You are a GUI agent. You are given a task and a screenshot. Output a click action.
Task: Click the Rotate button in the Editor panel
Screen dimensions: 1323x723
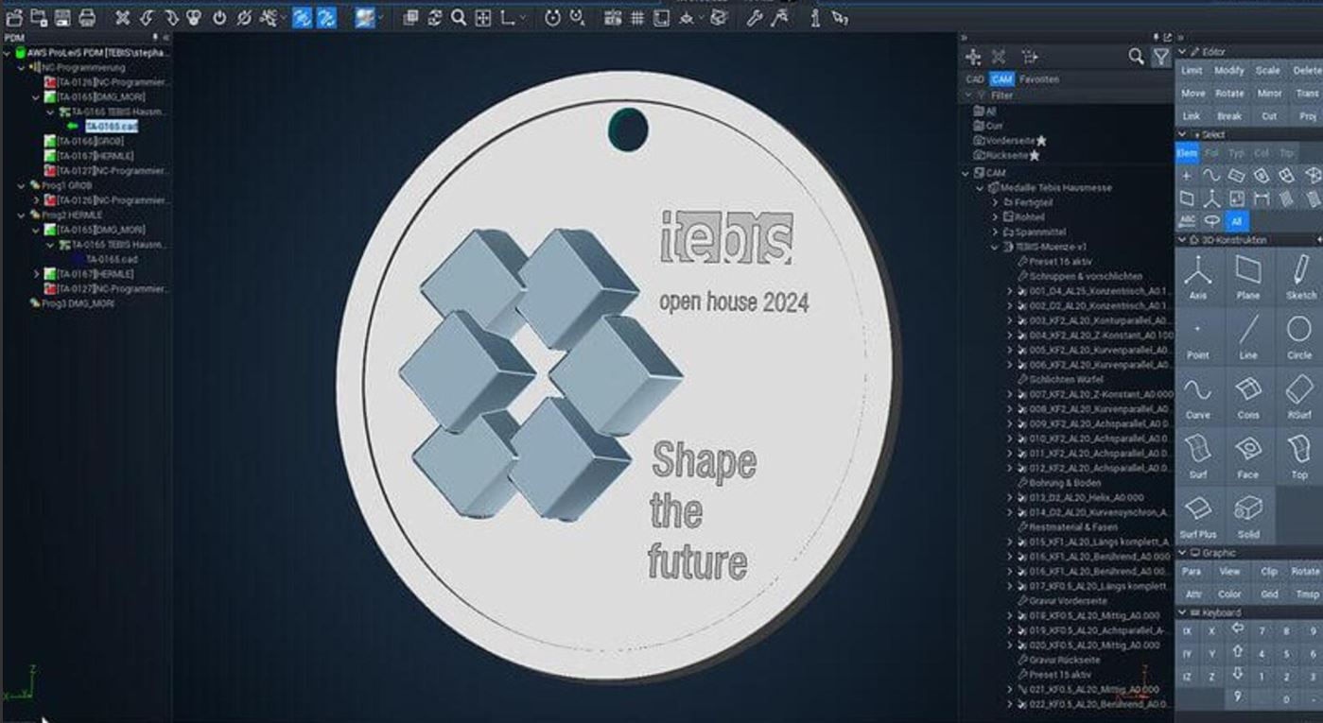click(1227, 93)
